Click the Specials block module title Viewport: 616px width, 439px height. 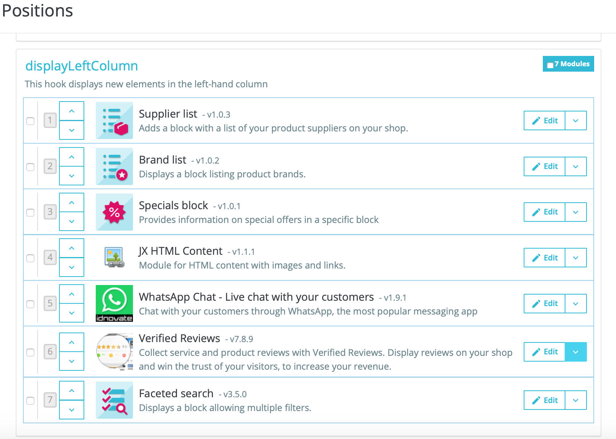pyautogui.click(x=174, y=205)
